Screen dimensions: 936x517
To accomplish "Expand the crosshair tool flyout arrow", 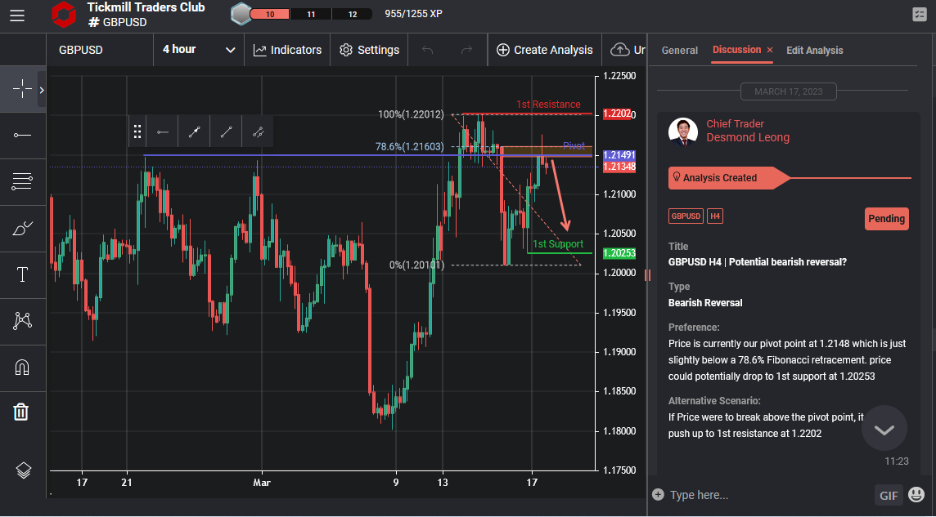I will click(42, 90).
